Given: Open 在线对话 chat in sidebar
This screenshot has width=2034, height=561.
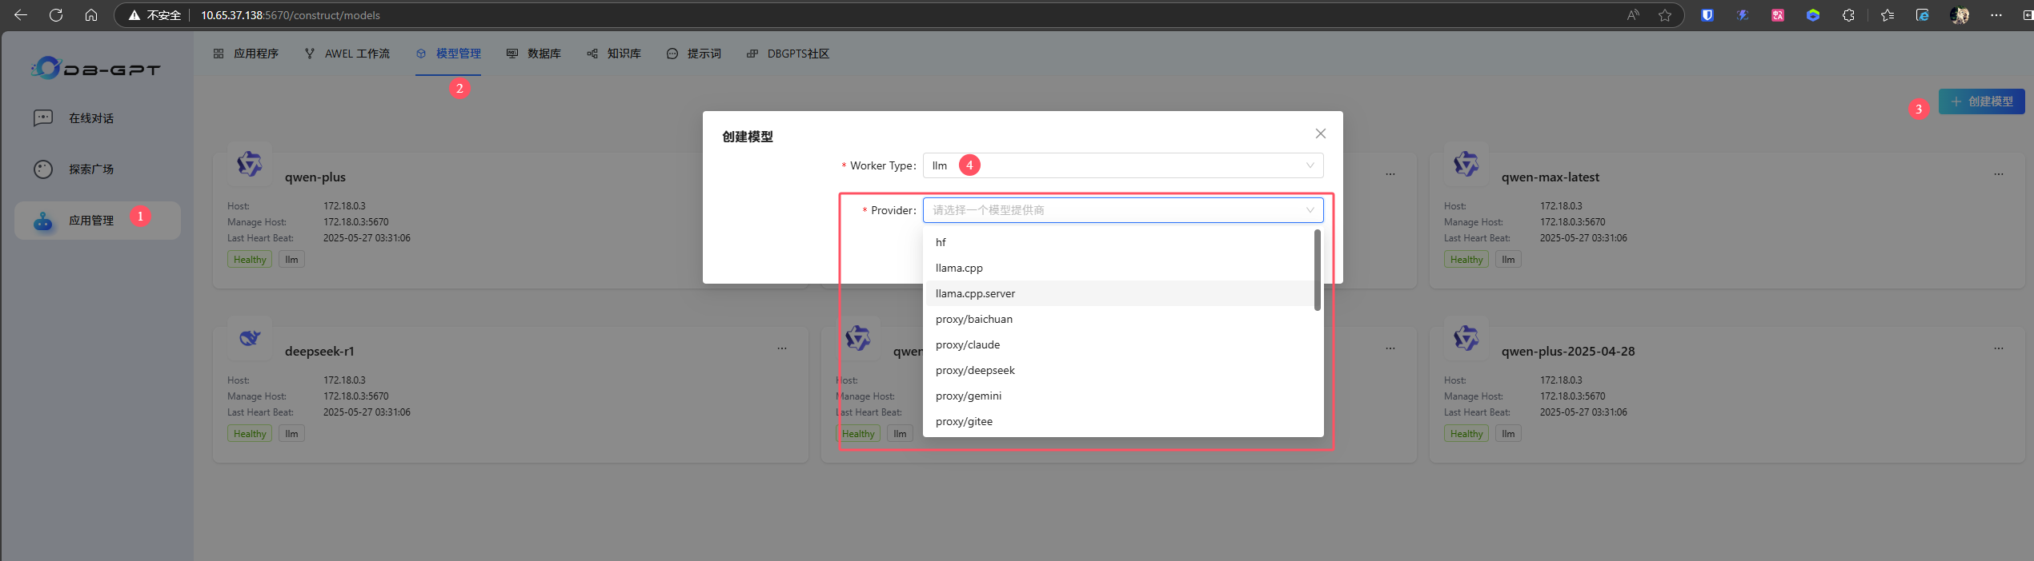Looking at the screenshot, I should pos(98,118).
